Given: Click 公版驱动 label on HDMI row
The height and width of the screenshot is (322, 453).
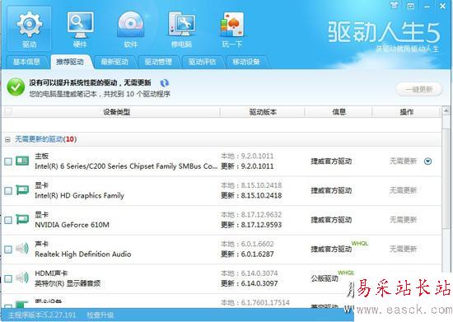Looking at the screenshot, I should 325,278.
